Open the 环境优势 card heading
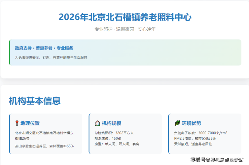This screenshot has width=249, height=165. point(191,123)
